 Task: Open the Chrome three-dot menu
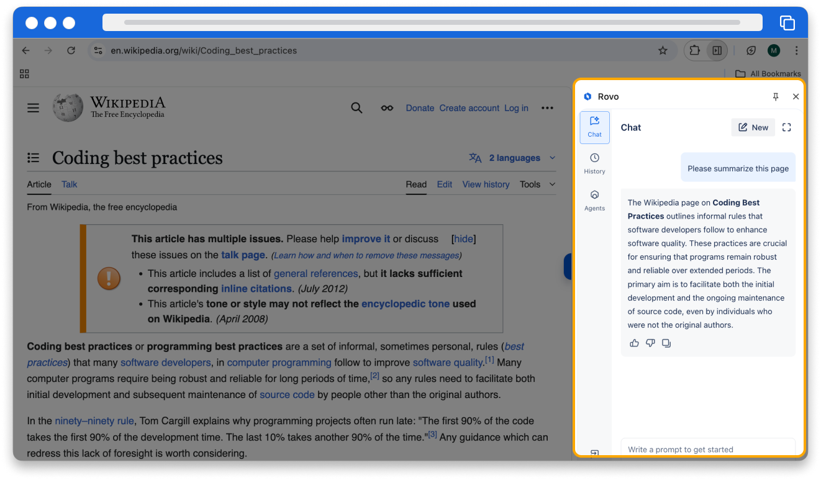796,50
